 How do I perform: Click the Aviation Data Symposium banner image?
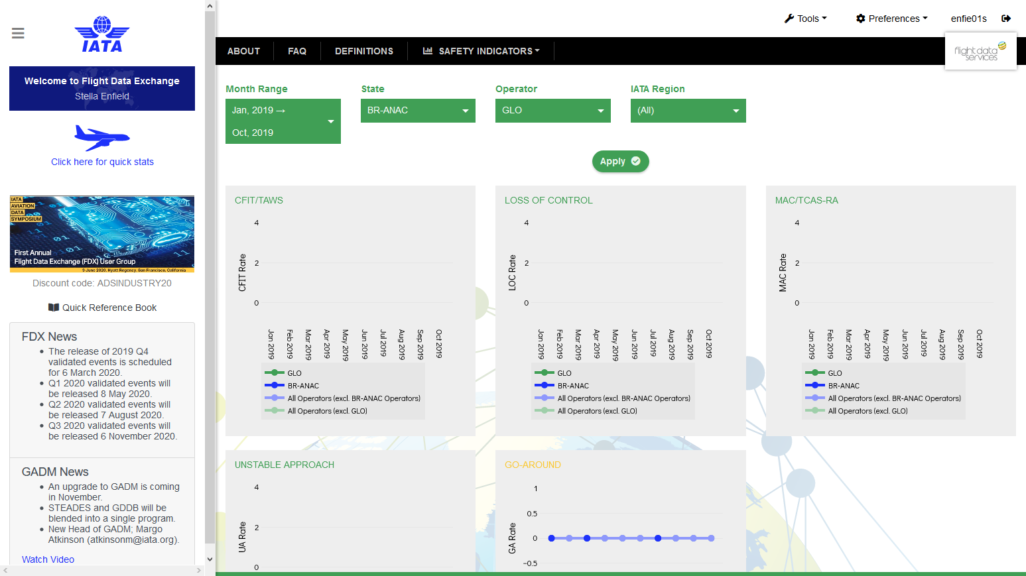point(102,234)
